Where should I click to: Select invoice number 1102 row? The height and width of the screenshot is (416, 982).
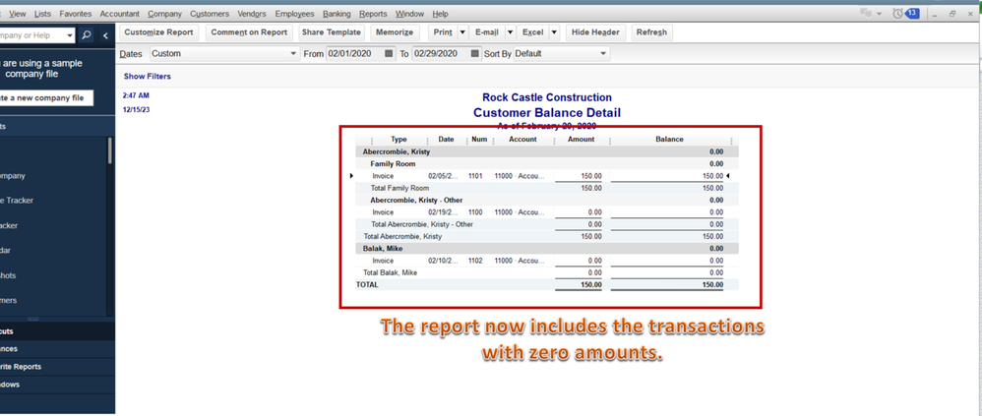click(x=547, y=261)
